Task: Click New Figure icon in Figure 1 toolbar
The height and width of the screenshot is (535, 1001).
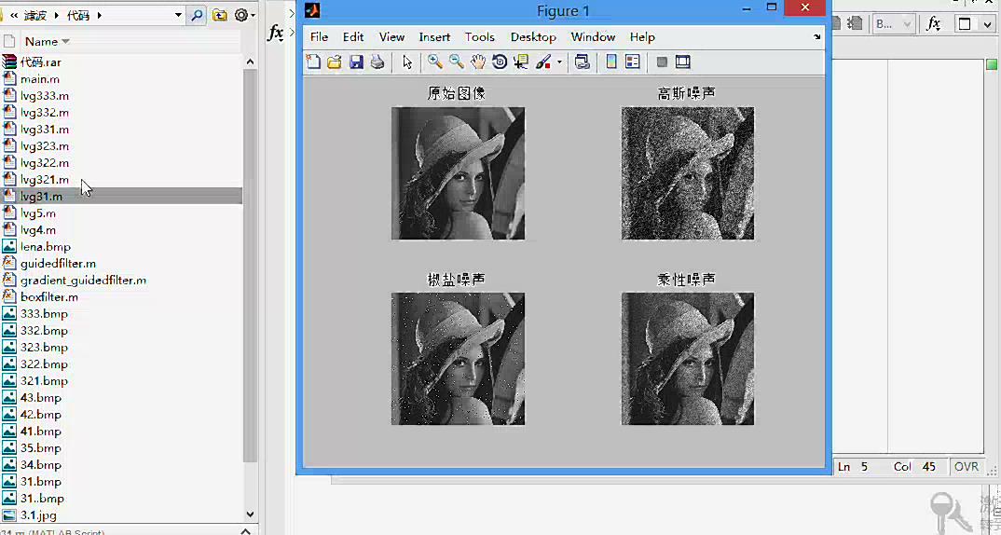Action: pyautogui.click(x=313, y=62)
